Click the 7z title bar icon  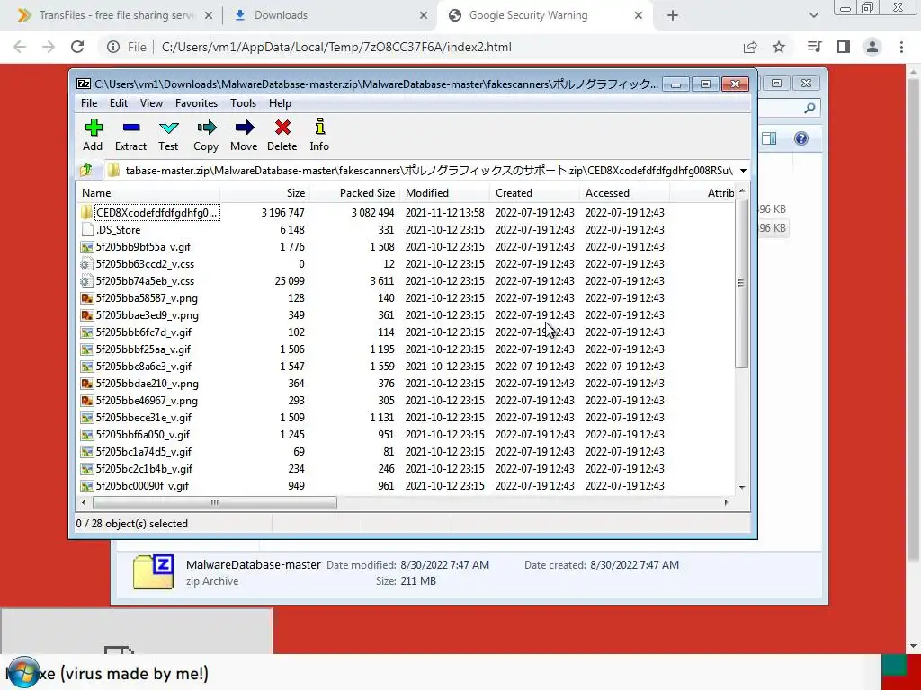tap(84, 84)
